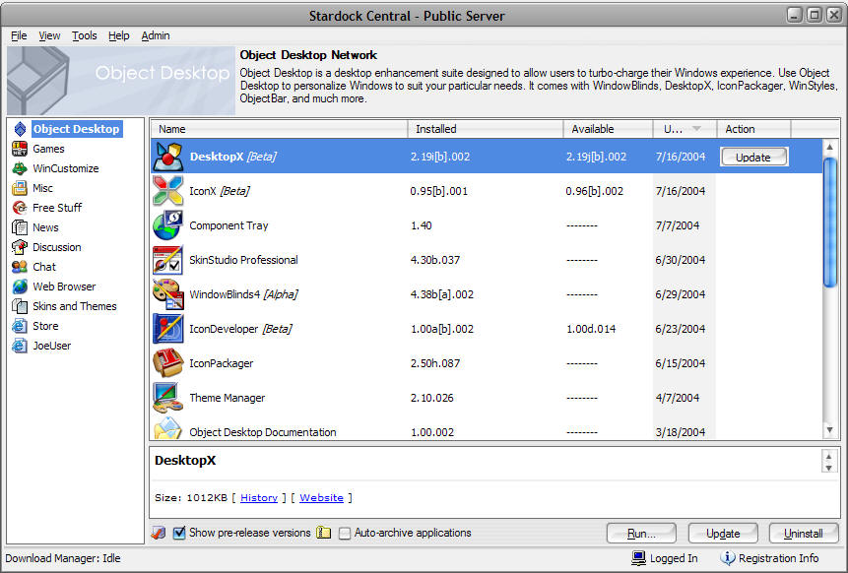The height and width of the screenshot is (573, 848).
Task: Click the Run... button
Action: (x=641, y=534)
